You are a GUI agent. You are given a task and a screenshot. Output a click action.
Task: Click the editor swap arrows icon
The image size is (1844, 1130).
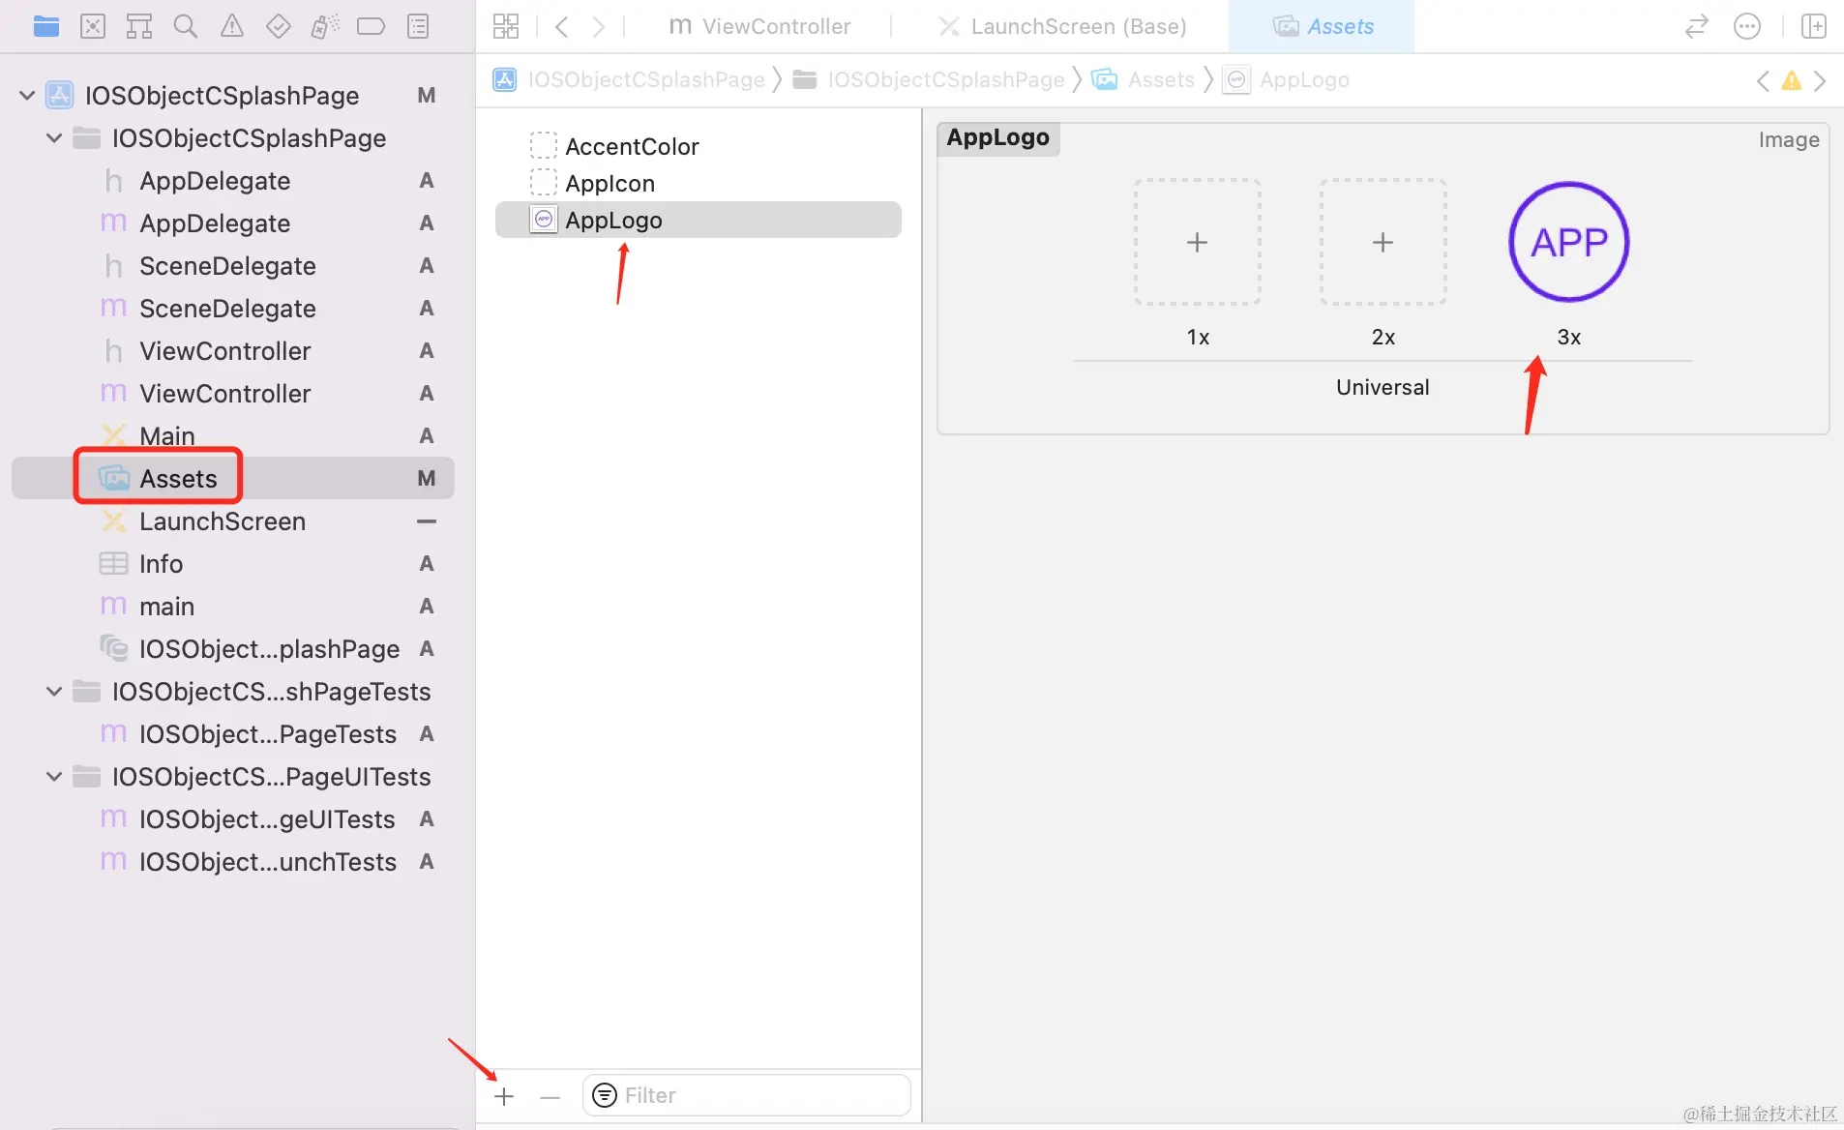tap(1697, 26)
